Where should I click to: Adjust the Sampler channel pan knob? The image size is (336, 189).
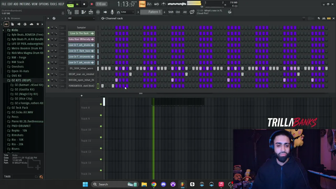click(x=52, y=28)
